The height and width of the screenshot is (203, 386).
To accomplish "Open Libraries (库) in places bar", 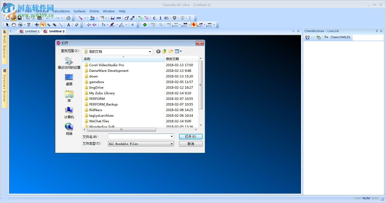I will point(69,96).
